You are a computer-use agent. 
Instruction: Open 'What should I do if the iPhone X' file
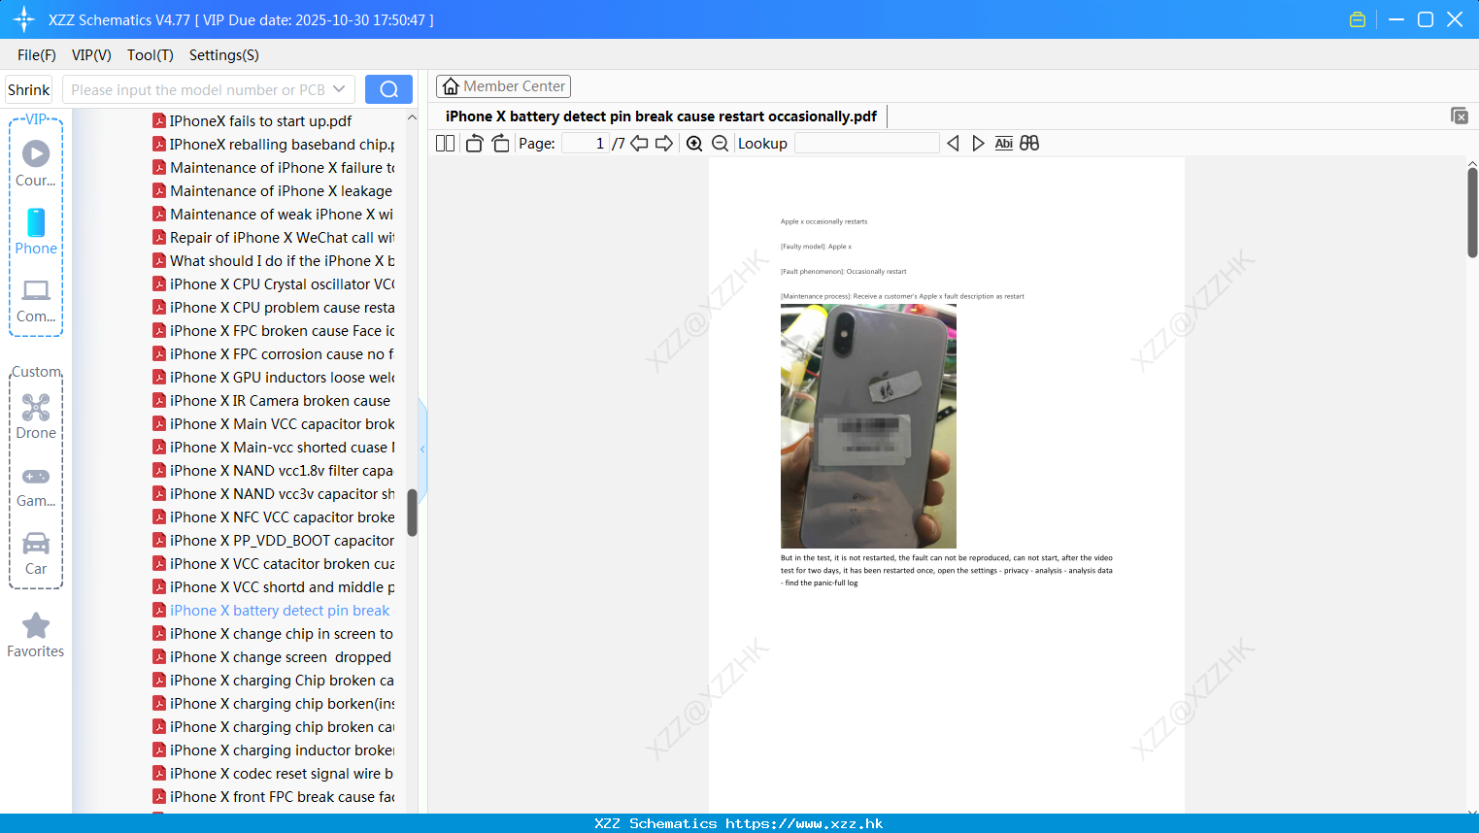coord(273,261)
